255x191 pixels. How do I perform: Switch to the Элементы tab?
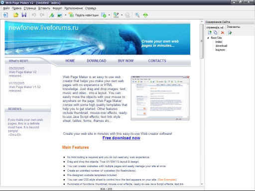(x=233, y=27)
